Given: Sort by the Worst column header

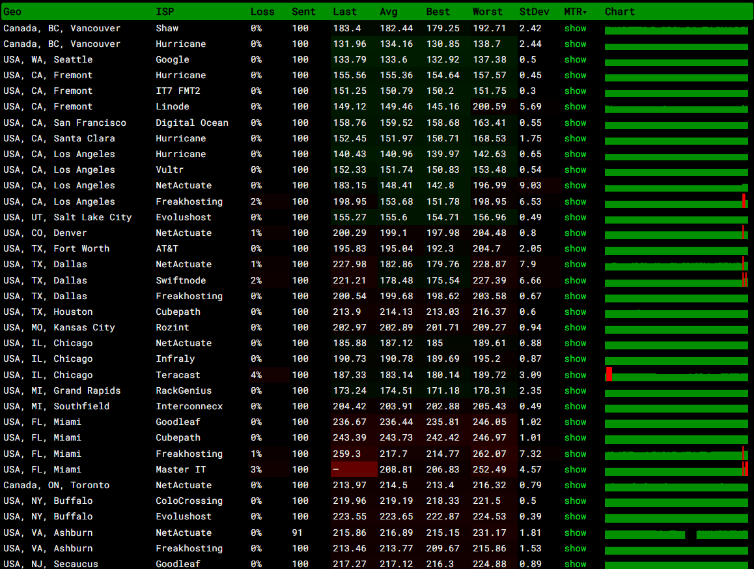Looking at the screenshot, I should coord(488,12).
